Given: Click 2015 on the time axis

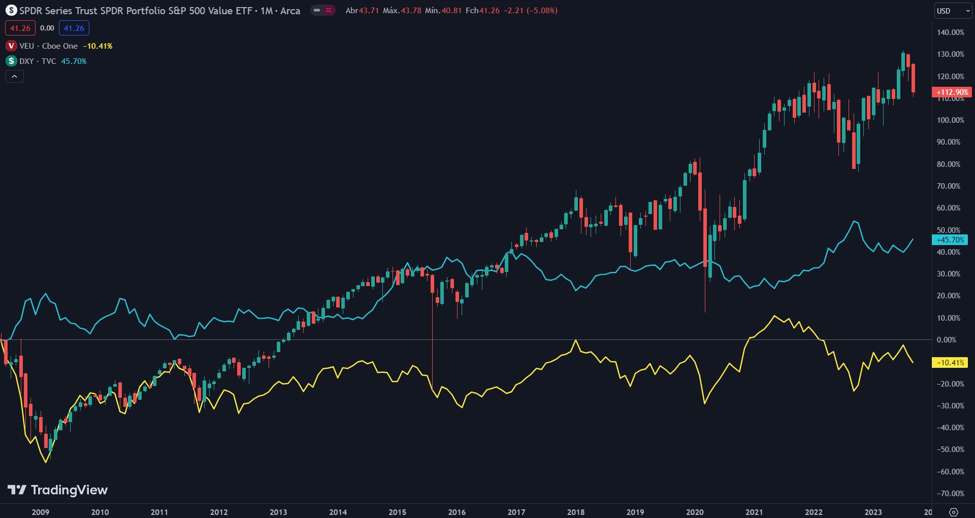Looking at the screenshot, I should (x=397, y=512).
